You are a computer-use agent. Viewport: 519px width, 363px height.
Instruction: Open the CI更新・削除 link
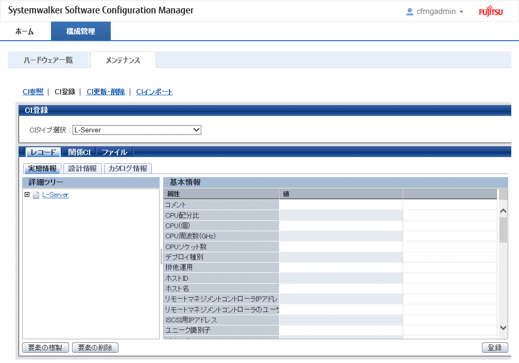point(106,92)
